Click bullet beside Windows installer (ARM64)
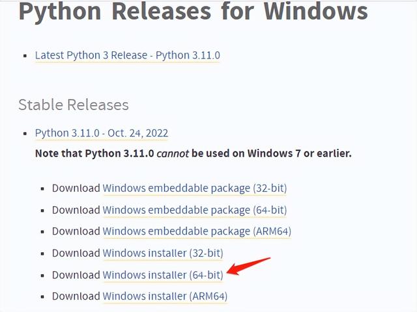The width and height of the screenshot is (417, 312). [x=43, y=297]
